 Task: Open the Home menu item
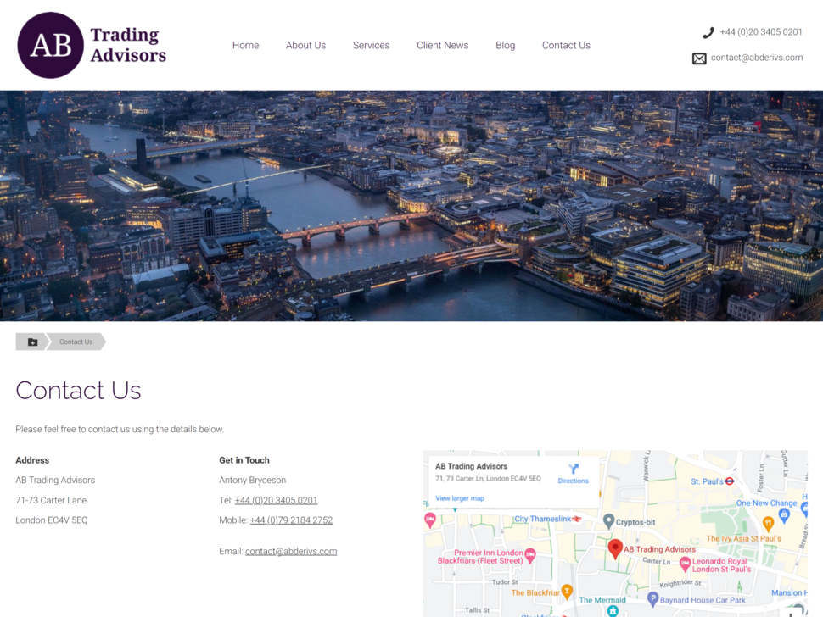(x=246, y=45)
